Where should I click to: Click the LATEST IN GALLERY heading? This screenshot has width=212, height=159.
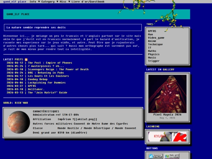point(160,69)
